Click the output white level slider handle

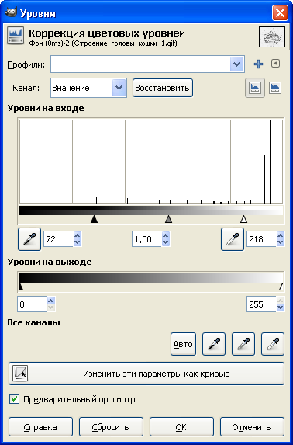[281, 287]
